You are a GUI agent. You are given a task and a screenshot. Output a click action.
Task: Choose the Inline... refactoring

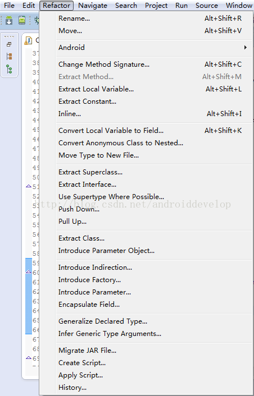pos(150,114)
